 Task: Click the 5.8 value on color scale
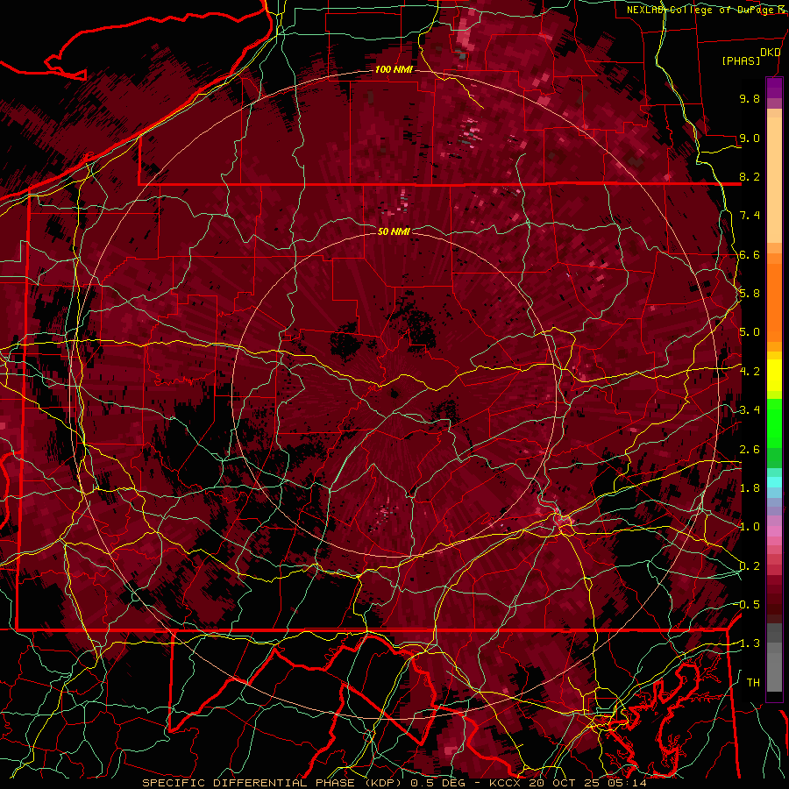click(750, 294)
